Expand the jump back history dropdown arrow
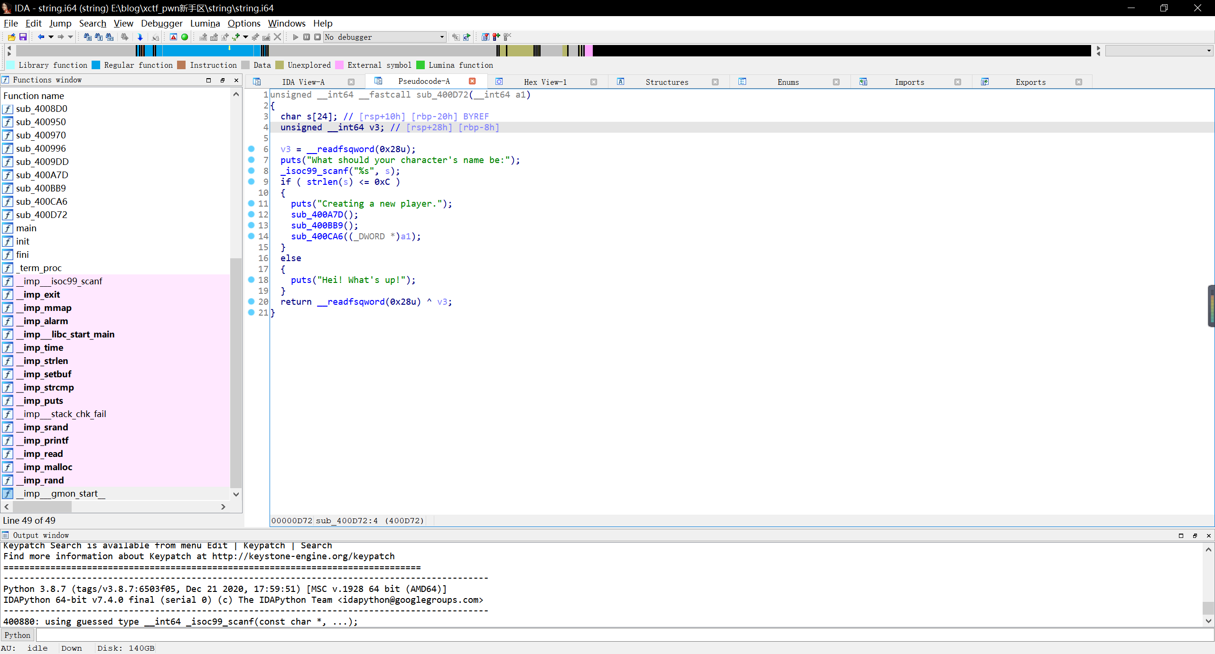1215x654 pixels. click(x=51, y=37)
